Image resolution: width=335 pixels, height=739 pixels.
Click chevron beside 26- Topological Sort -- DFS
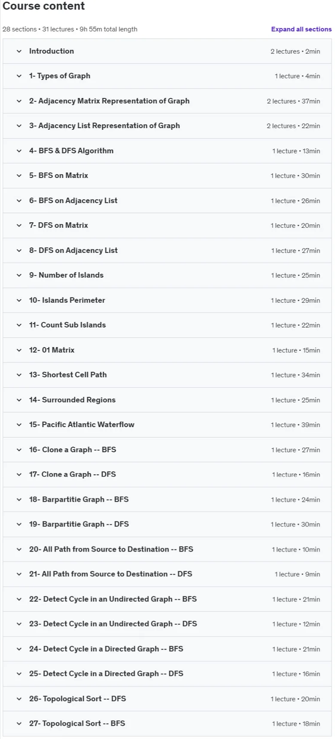click(x=19, y=699)
